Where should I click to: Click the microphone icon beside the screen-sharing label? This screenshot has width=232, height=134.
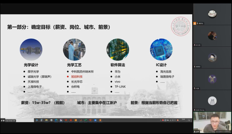coord(2,121)
